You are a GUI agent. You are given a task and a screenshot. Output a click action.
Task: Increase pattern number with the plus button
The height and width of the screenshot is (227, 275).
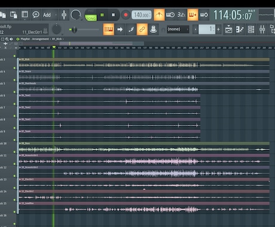[x=218, y=29]
